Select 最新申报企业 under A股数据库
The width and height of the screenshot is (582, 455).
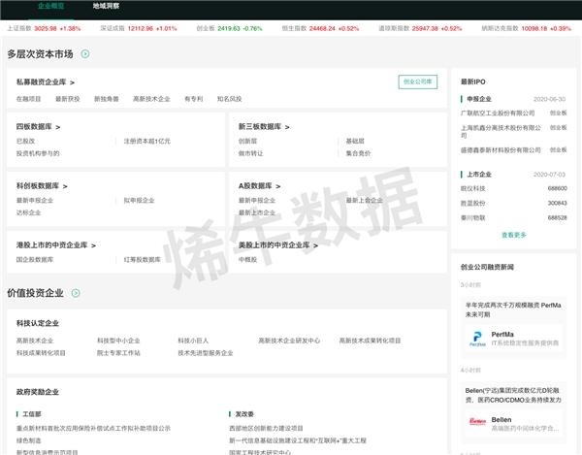click(x=257, y=201)
